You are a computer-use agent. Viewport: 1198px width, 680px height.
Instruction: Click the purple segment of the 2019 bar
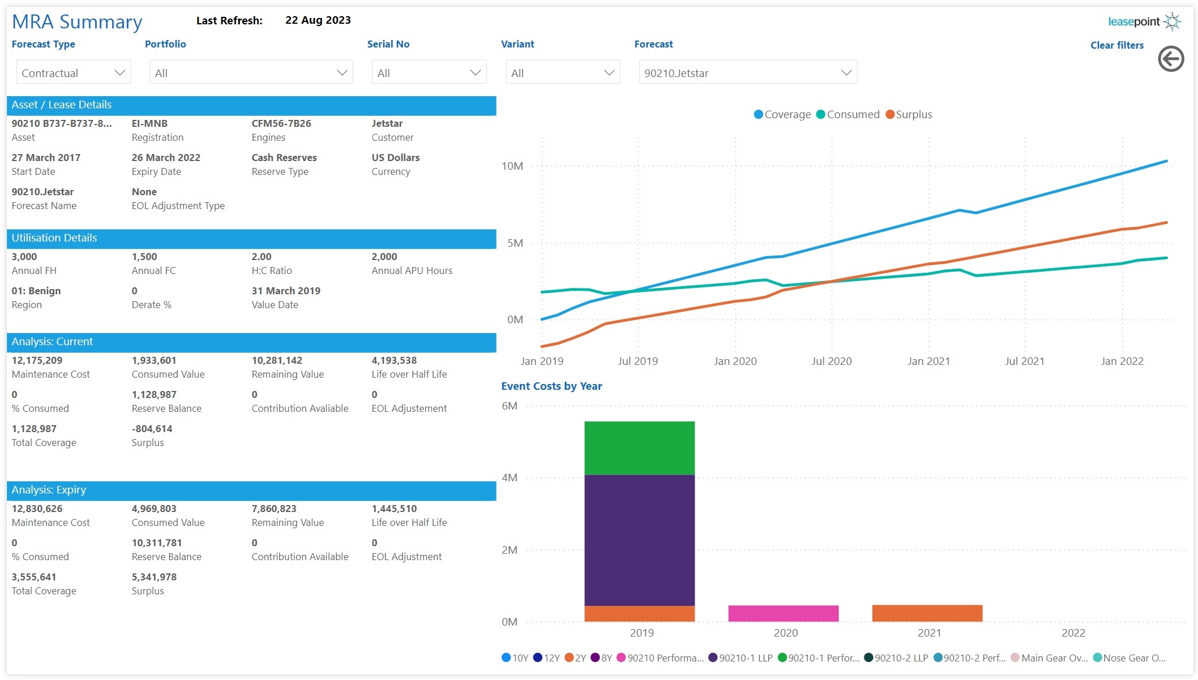(x=640, y=540)
